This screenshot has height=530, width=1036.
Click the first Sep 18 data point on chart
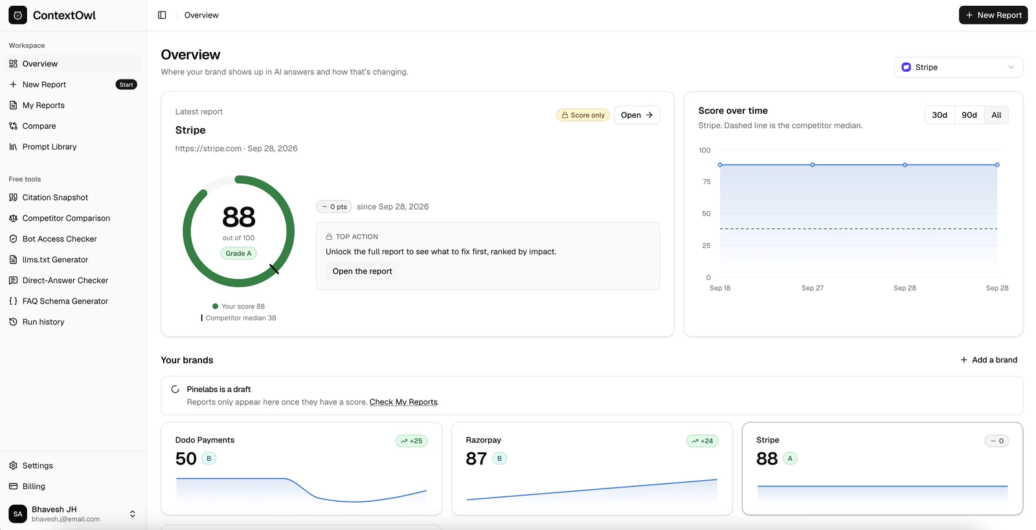[720, 165]
